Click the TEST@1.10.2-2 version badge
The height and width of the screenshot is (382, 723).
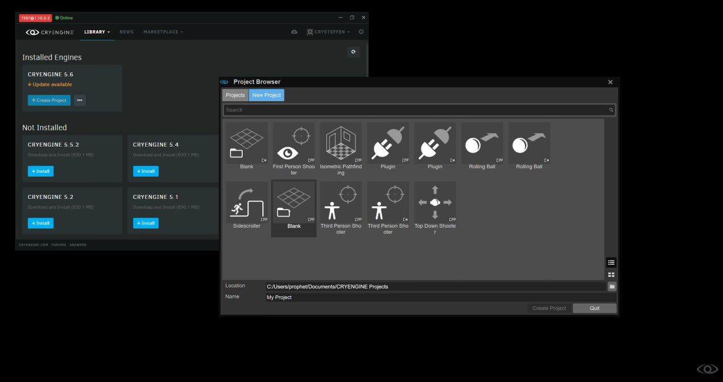point(35,18)
